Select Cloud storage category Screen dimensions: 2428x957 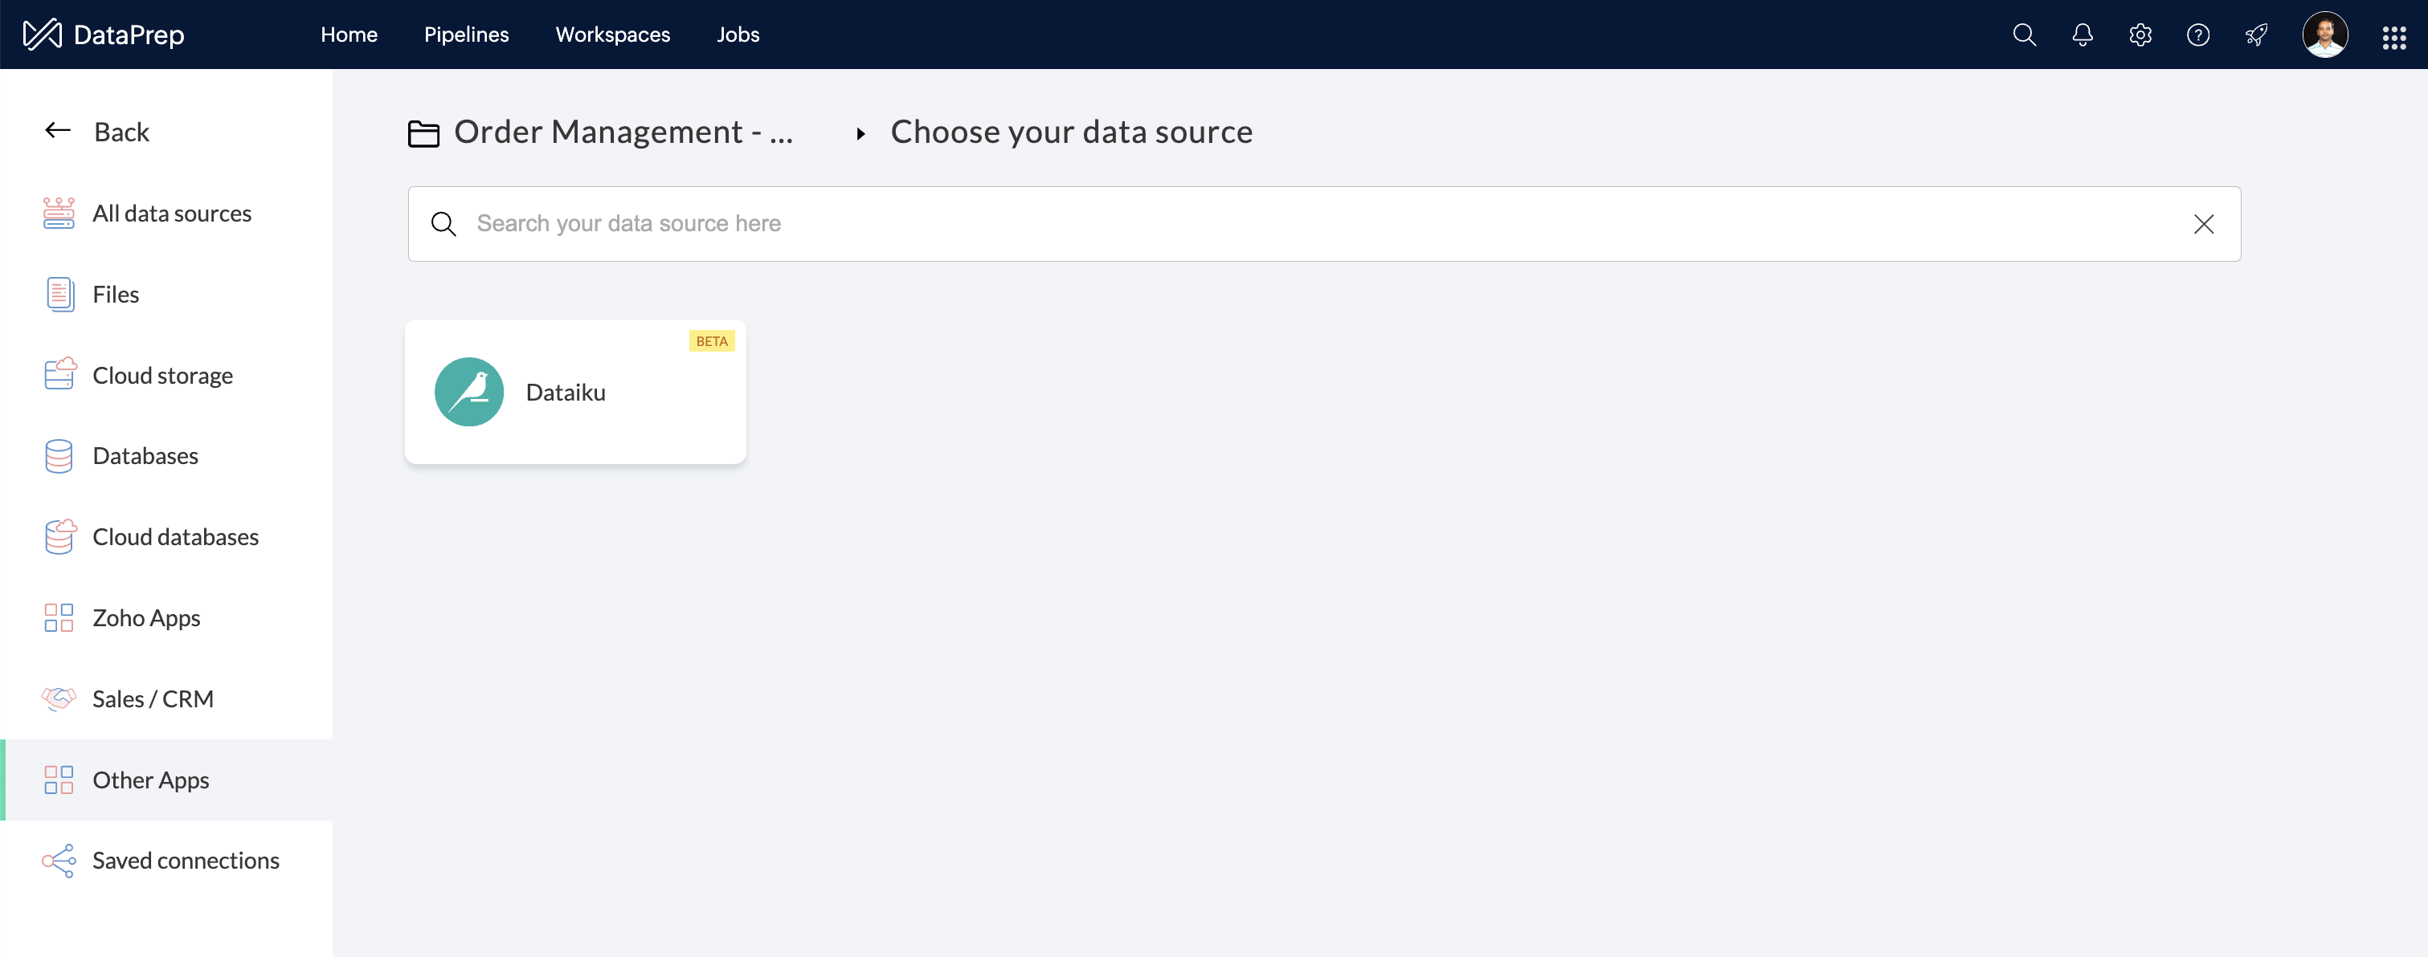pyautogui.click(x=162, y=376)
